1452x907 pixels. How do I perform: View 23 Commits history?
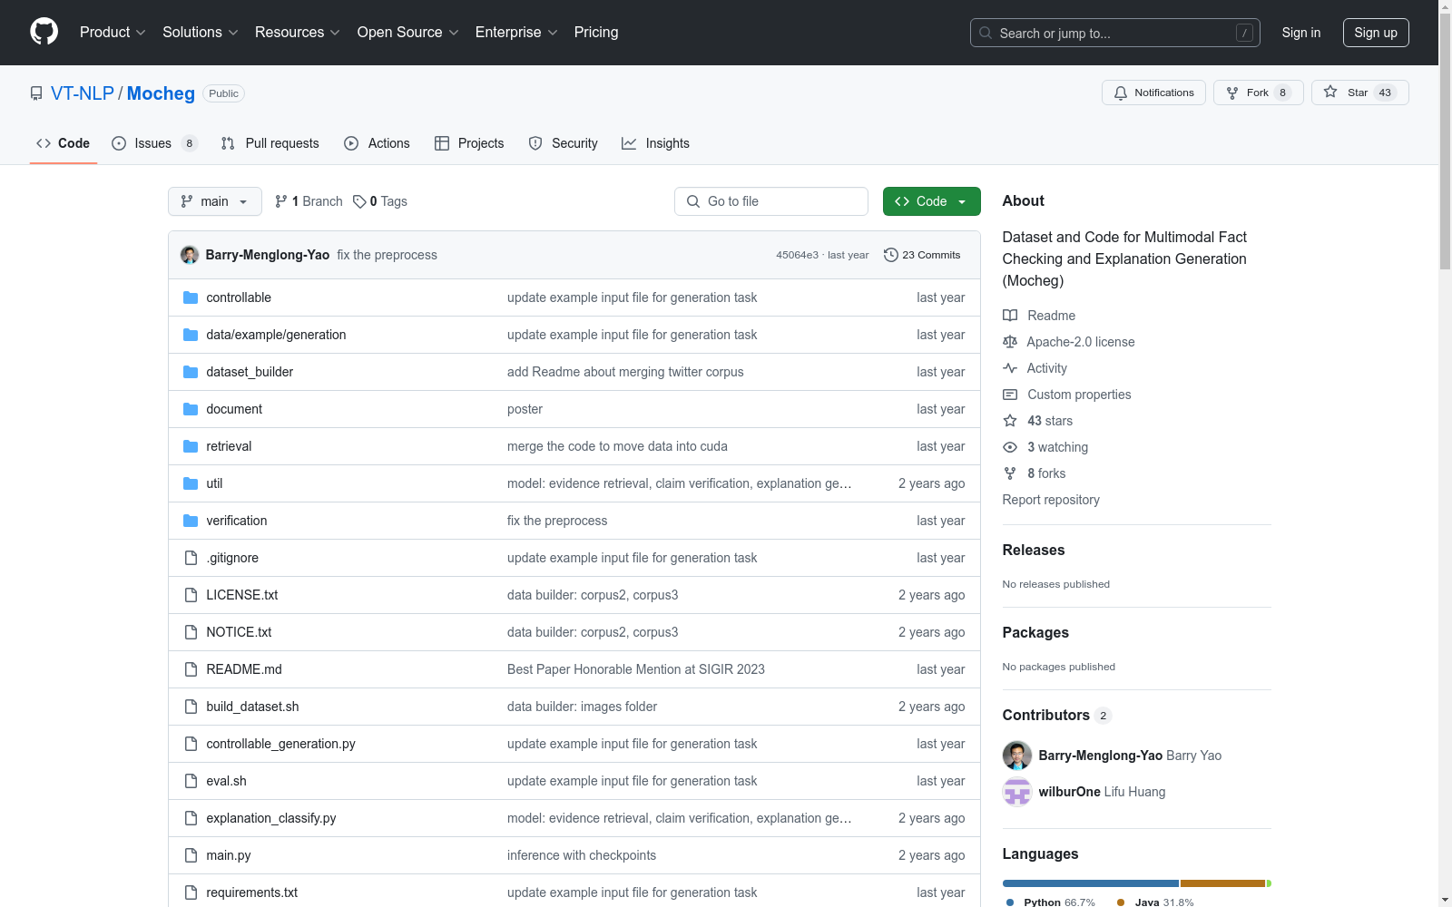(x=922, y=255)
